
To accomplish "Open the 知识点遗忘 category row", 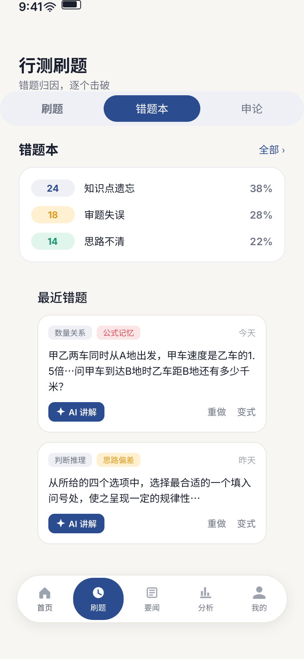I will tap(152, 188).
